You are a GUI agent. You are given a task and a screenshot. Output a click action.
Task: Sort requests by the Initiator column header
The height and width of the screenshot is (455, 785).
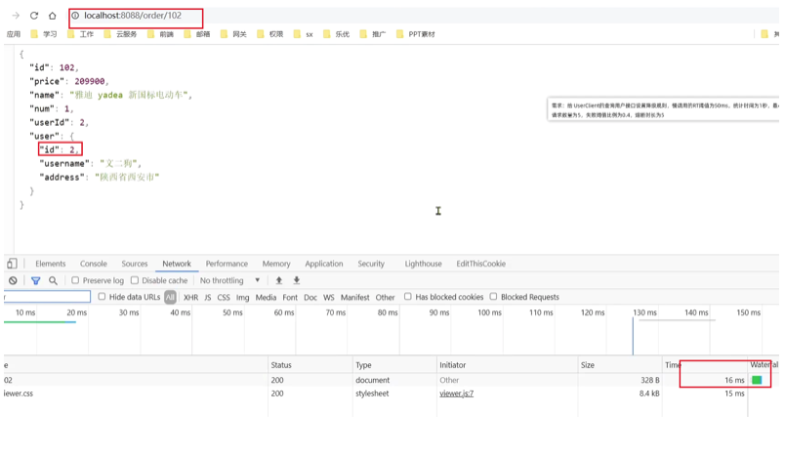coord(507,365)
